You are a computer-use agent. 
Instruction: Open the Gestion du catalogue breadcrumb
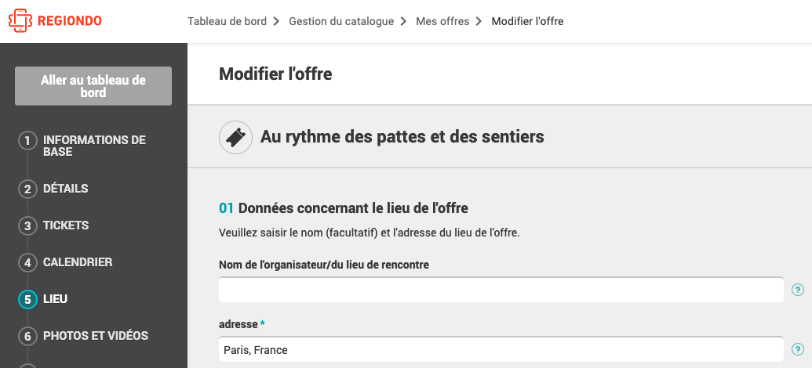pos(341,21)
